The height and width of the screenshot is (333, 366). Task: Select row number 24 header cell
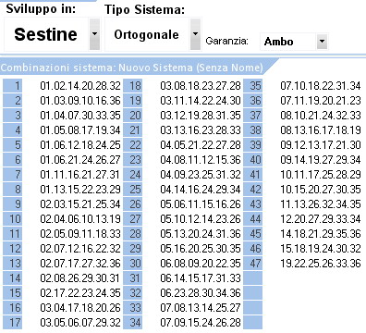[x=133, y=175]
